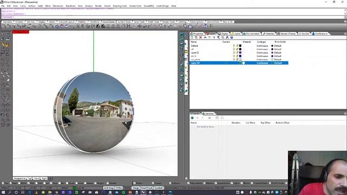This screenshot has width=347, height=195.
Task: Toggle Near osnap checkbox
Action: [x=11, y=183]
